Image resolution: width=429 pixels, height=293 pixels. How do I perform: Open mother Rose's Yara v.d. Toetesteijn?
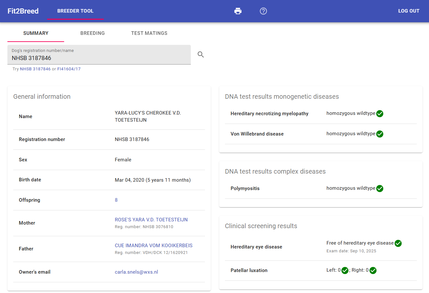point(151,220)
